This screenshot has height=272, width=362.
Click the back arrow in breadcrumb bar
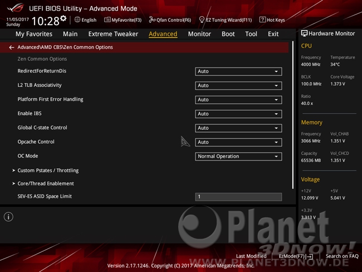pyautogui.click(x=12, y=47)
